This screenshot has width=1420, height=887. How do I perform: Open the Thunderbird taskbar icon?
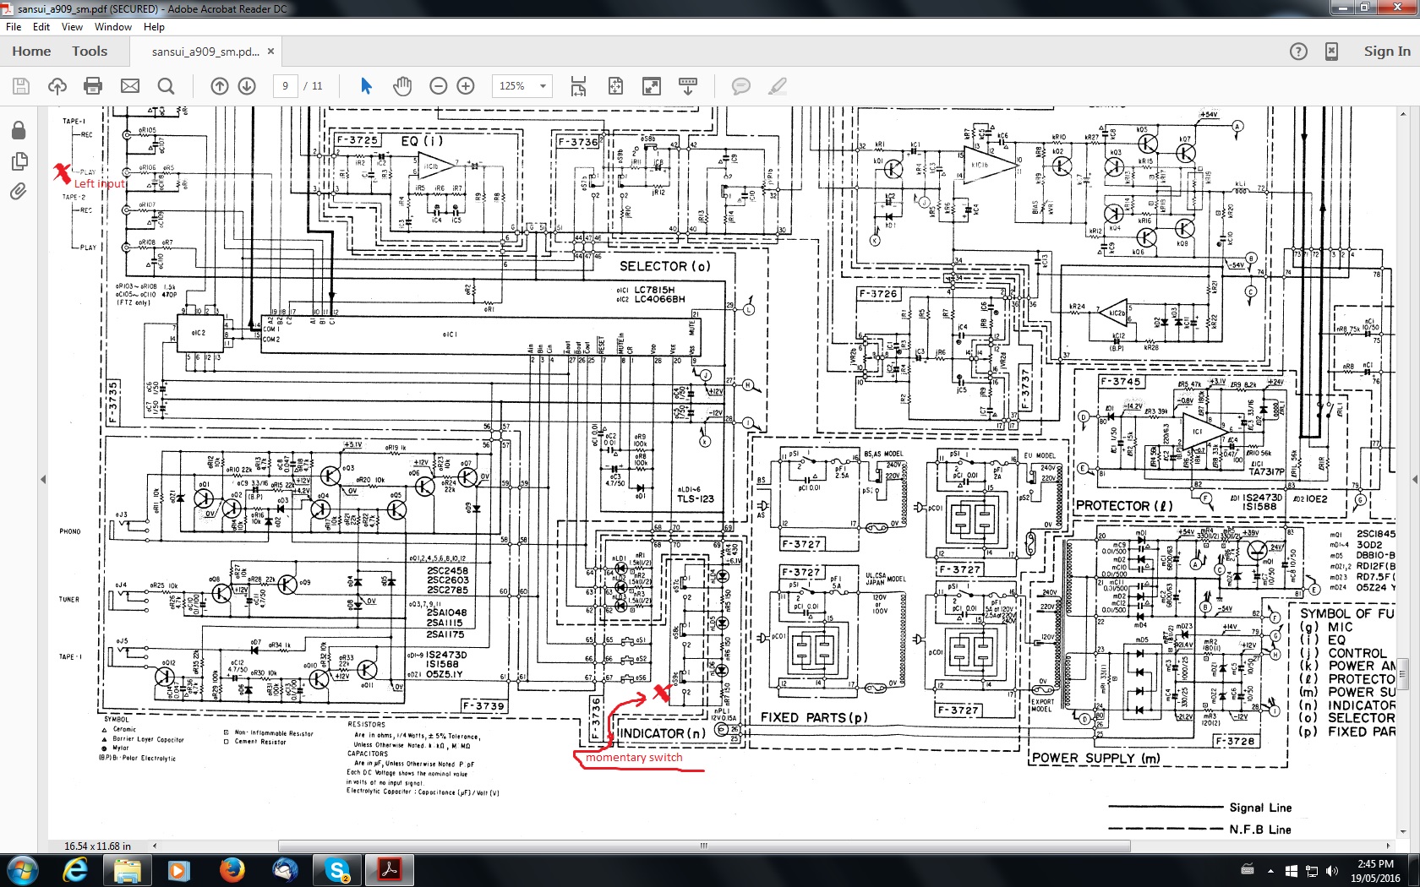285,870
